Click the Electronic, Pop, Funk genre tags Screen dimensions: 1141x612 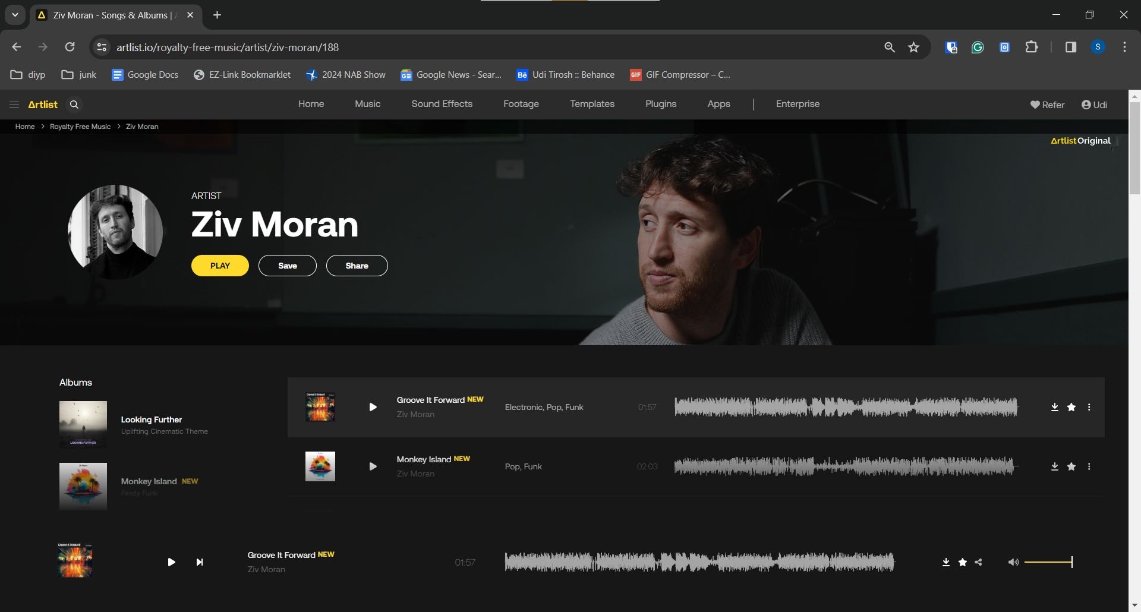pos(544,407)
